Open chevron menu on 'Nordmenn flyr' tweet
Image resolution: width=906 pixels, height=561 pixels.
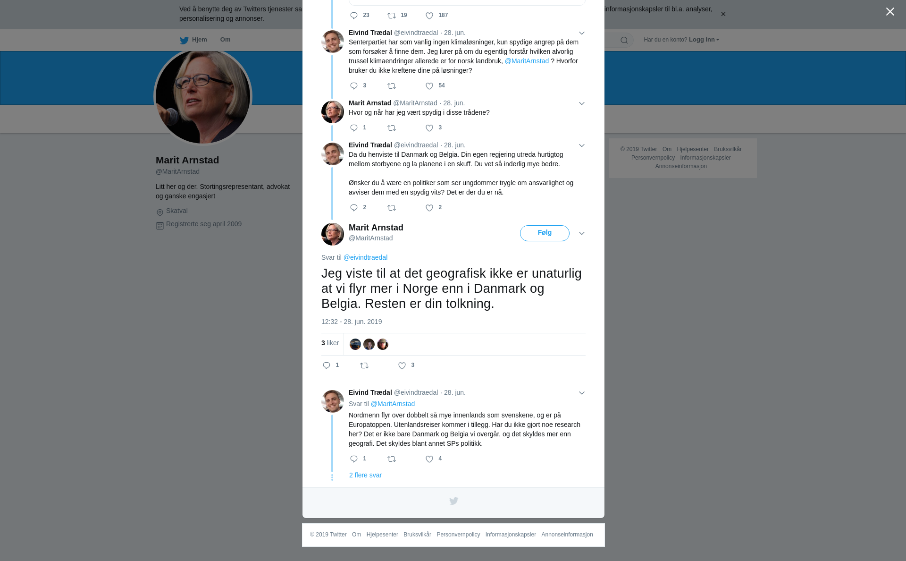point(582,393)
